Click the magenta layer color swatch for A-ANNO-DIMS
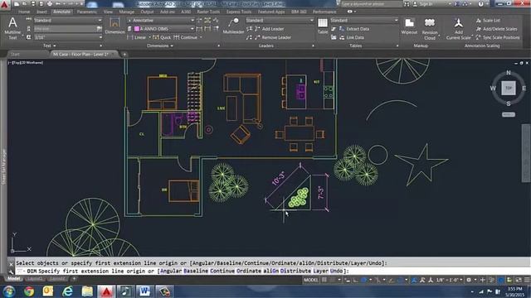Screen dimensions: 531x298 click(137, 29)
